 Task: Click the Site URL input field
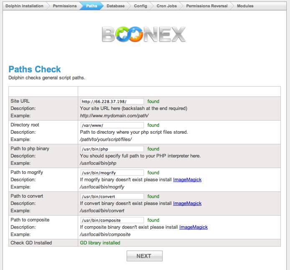112,102
